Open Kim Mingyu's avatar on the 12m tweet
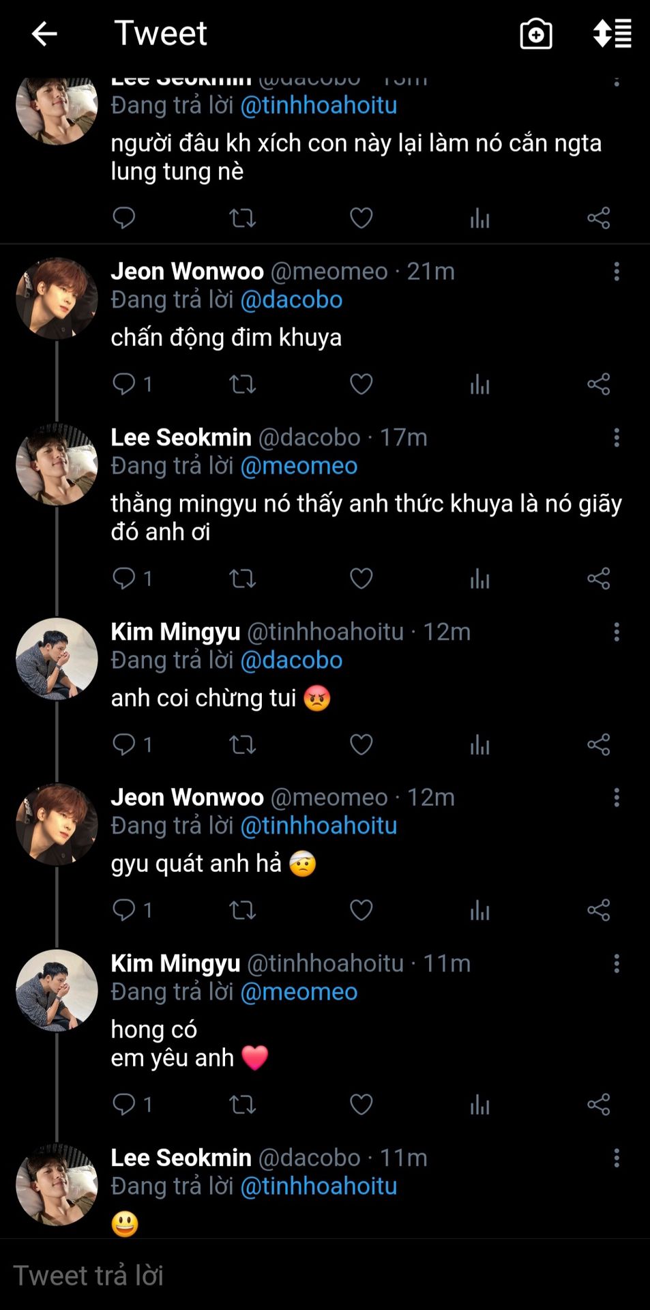Image resolution: width=650 pixels, height=1310 pixels. point(57,659)
